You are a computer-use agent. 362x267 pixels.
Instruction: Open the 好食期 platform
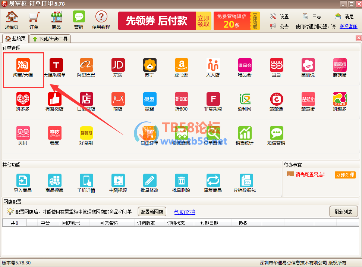coord(86,136)
